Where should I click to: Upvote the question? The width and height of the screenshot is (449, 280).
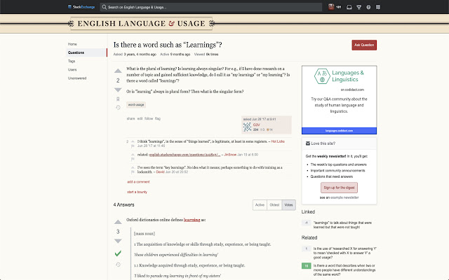pyautogui.click(x=118, y=71)
